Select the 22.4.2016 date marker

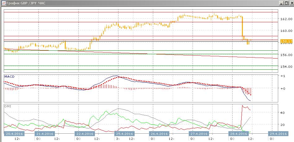pyautogui.click(x=85, y=134)
